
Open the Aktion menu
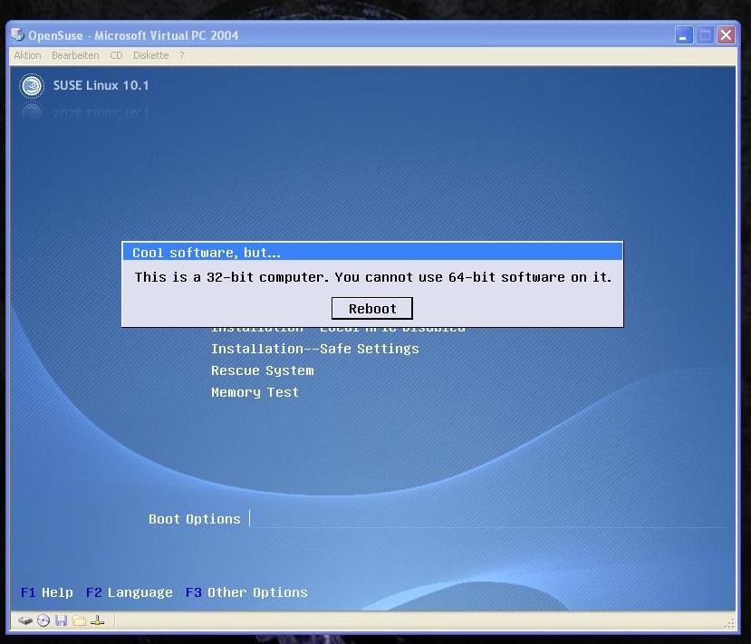tap(27, 55)
